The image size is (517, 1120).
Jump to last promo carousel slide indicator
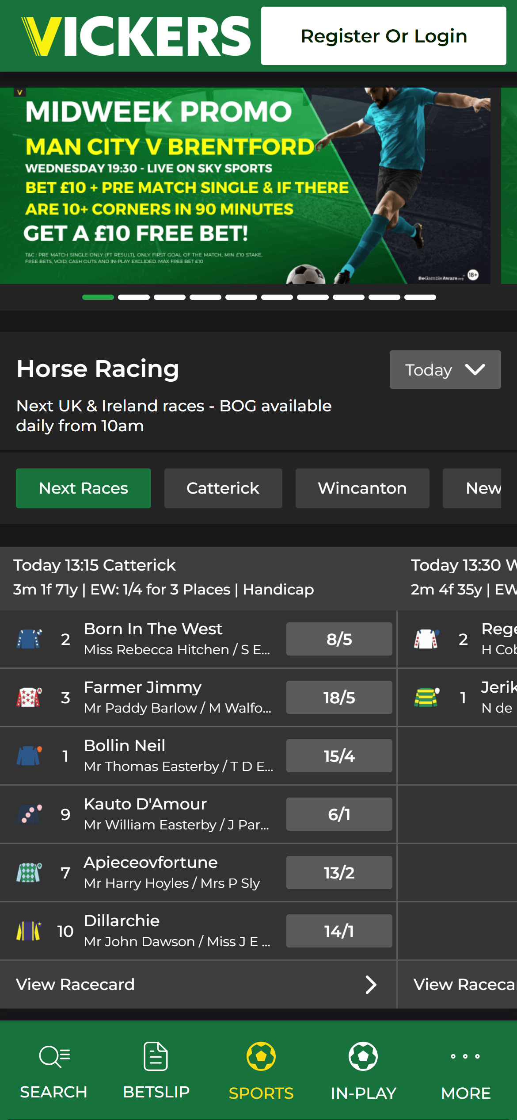point(420,297)
